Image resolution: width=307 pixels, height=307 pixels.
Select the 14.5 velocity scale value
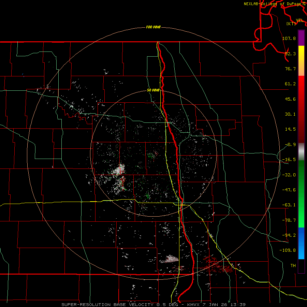coord(290,129)
